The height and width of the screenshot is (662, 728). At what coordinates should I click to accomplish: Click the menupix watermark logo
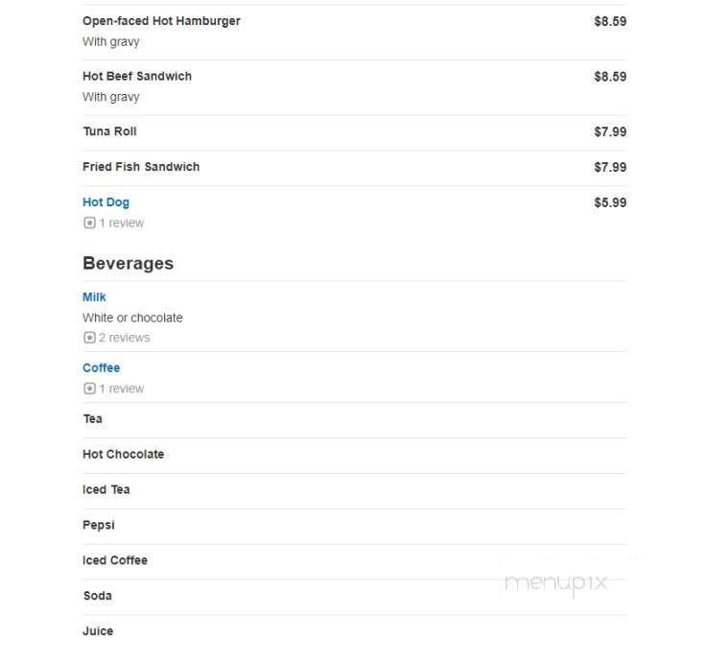555,582
